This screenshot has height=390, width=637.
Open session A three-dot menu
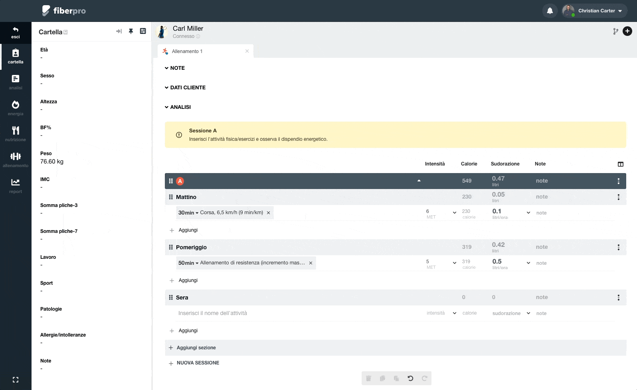[619, 181]
